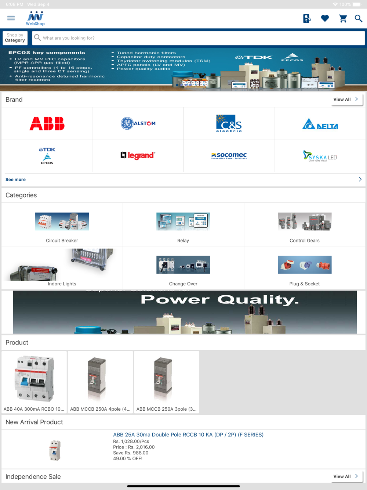Select the C&S Electric brand logo
Viewport: 367px width, 490px height.
pos(229,123)
